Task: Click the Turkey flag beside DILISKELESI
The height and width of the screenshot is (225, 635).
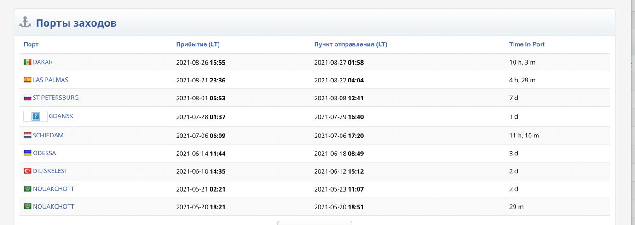Action: click(x=28, y=171)
